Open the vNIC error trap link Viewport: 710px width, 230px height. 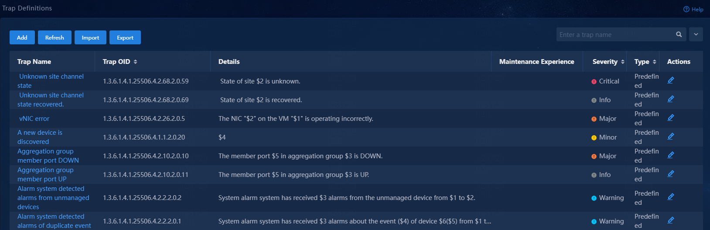click(x=34, y=118)
